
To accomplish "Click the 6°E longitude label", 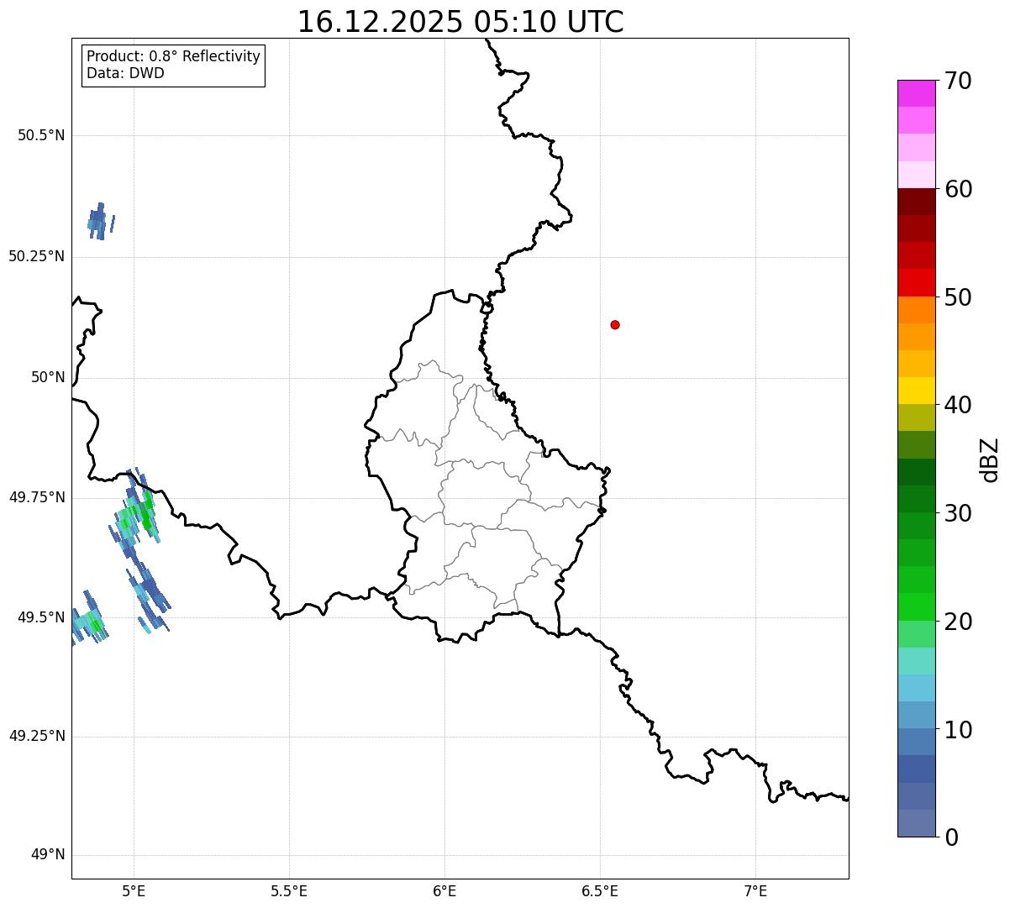I will 445,890.
